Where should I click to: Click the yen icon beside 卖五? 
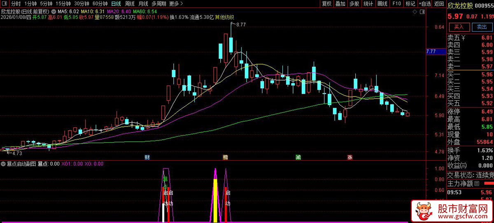point(464,38)
